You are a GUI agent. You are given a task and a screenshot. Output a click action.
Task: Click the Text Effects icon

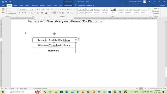pos(38,13)
